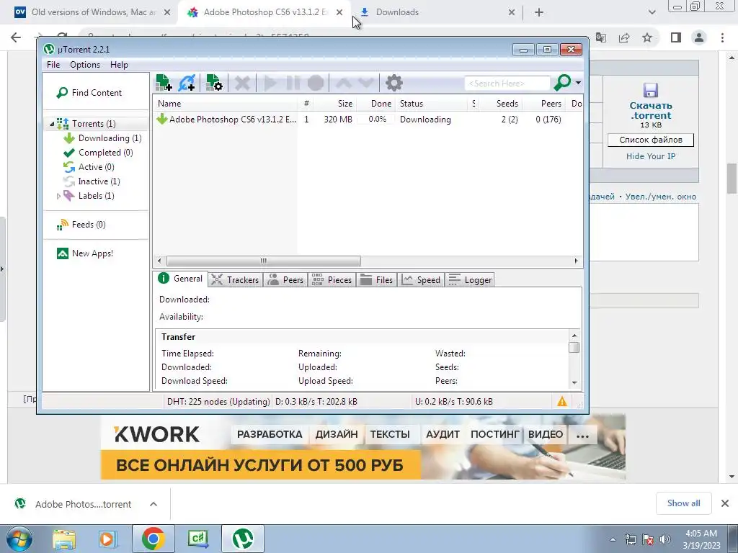Open the Help menu in µTorrent

(119, 64)
